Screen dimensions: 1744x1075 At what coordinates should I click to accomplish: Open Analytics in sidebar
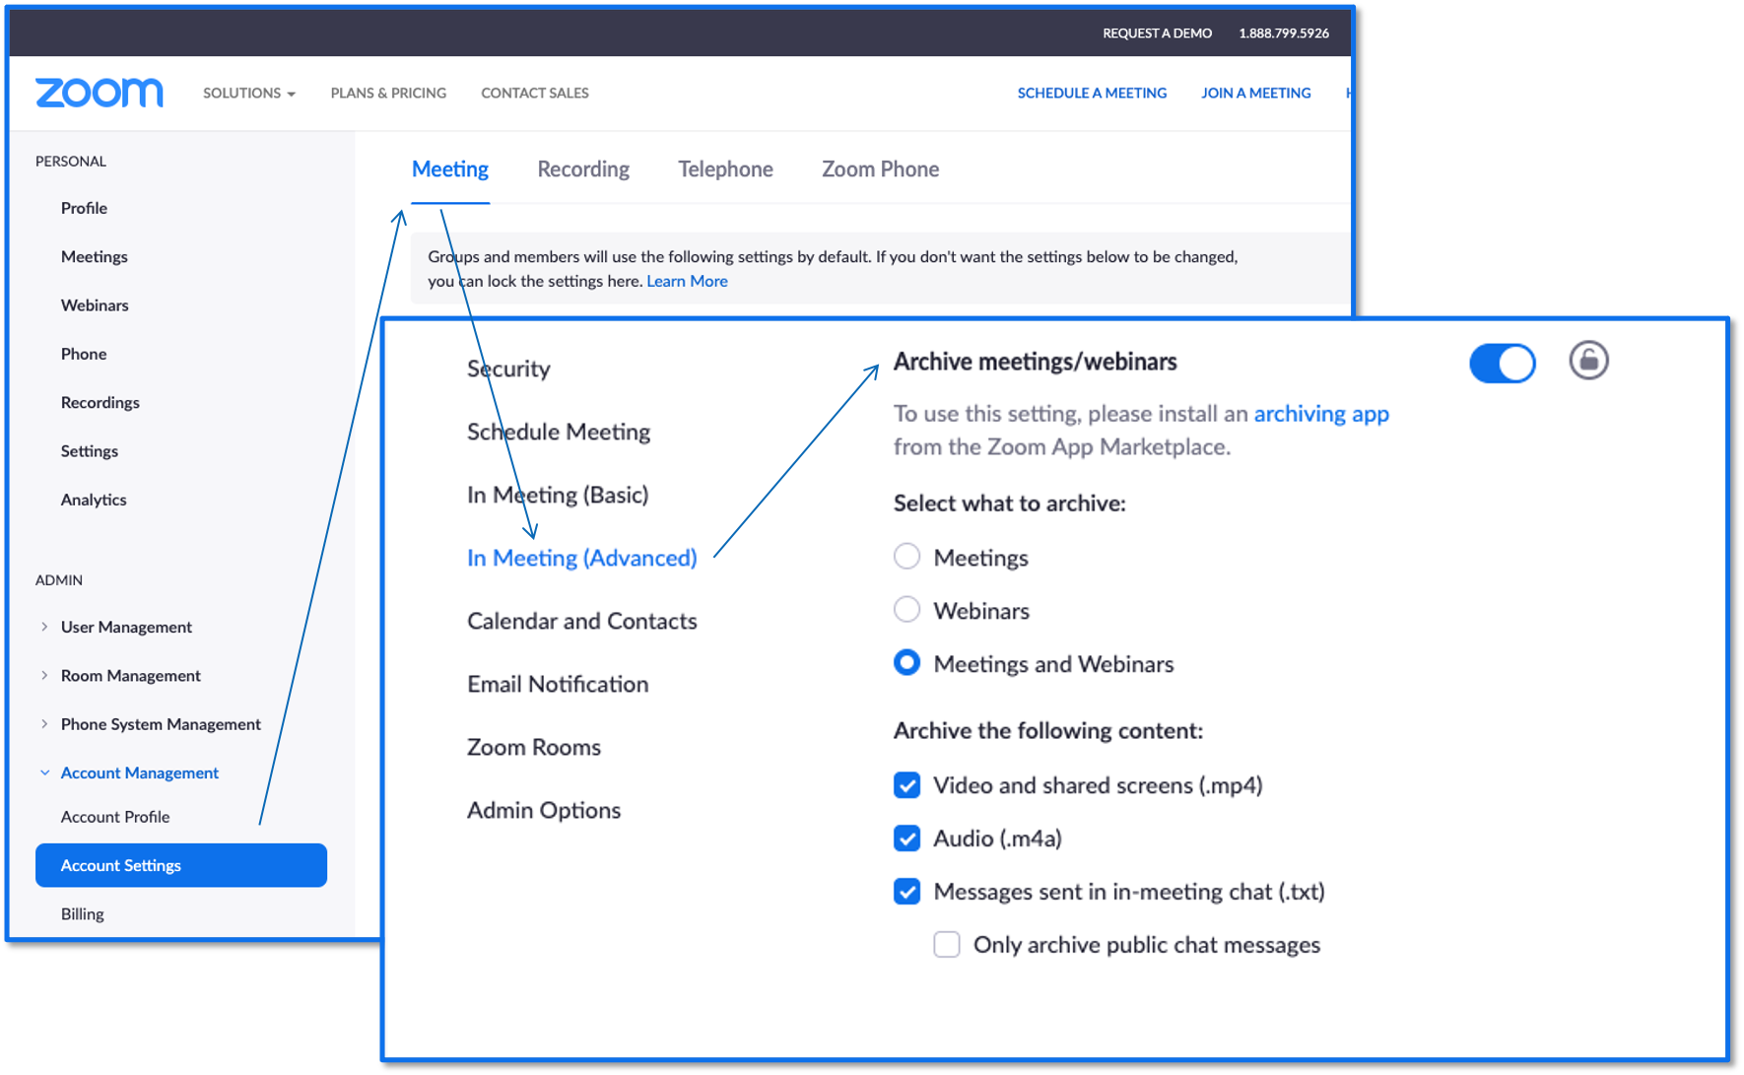(x=94, y=500)
